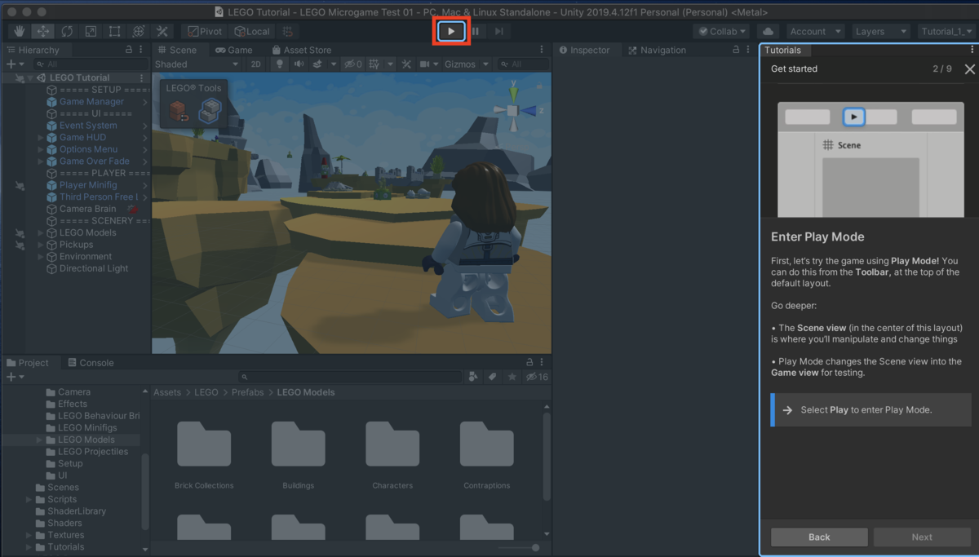Screen dimensions: 979x557
Task: Click Search by Label icon in the Project
Action: coord(493,377)
